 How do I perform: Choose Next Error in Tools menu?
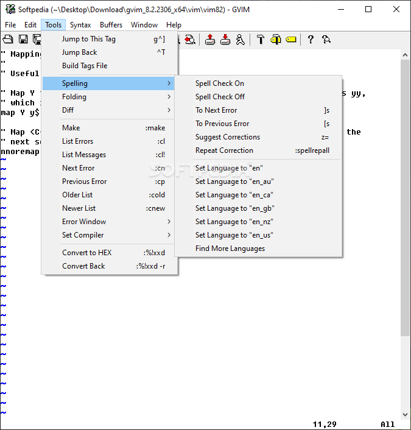(x=108, y=168)
